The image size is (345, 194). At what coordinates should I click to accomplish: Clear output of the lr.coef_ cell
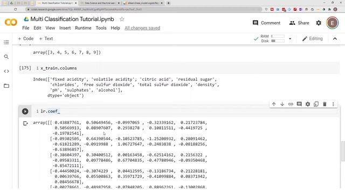pos(25,123)
